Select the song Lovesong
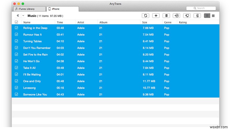Viewport: 231px width, 130px height. click(29, 88)
